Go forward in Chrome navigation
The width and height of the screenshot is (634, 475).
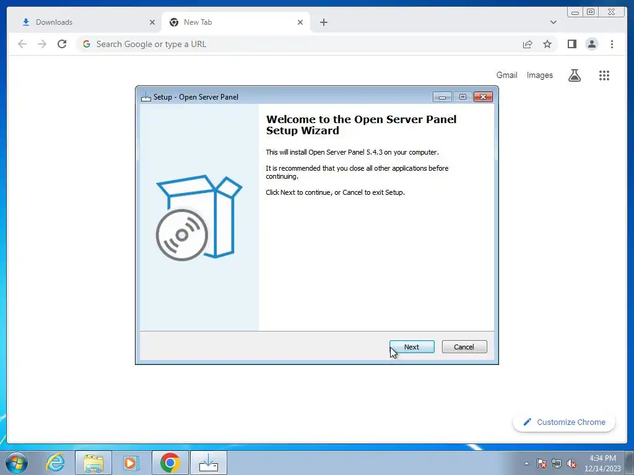42,44
